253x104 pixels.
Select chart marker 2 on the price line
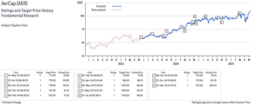(152, 34)
